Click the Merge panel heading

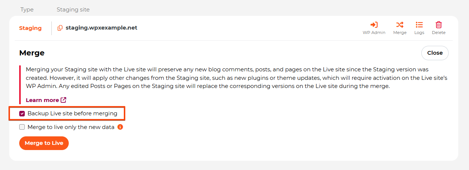32,53
